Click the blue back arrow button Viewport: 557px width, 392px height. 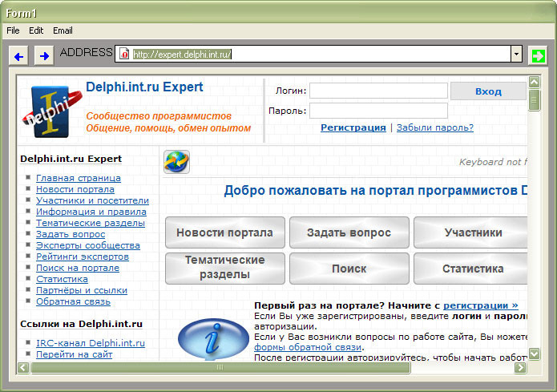pyautogui.click(x=18, y=56)
